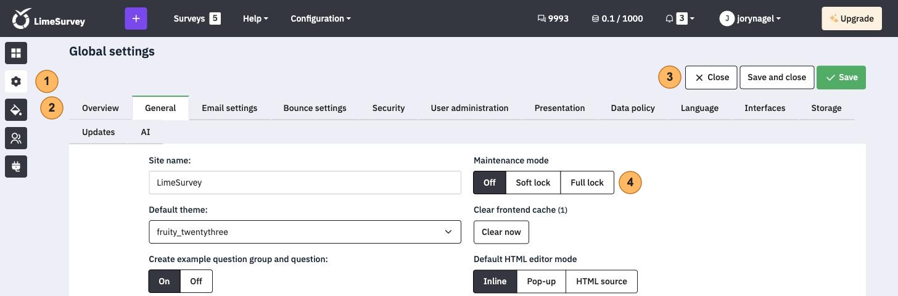Expand the Help menu
Screen dimensions: 898x296
pyautogui.click(x=255, y=18)
